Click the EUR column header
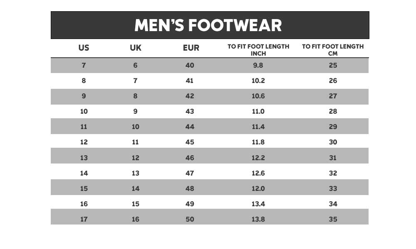 pyautogui.click(x=191, y=48)
